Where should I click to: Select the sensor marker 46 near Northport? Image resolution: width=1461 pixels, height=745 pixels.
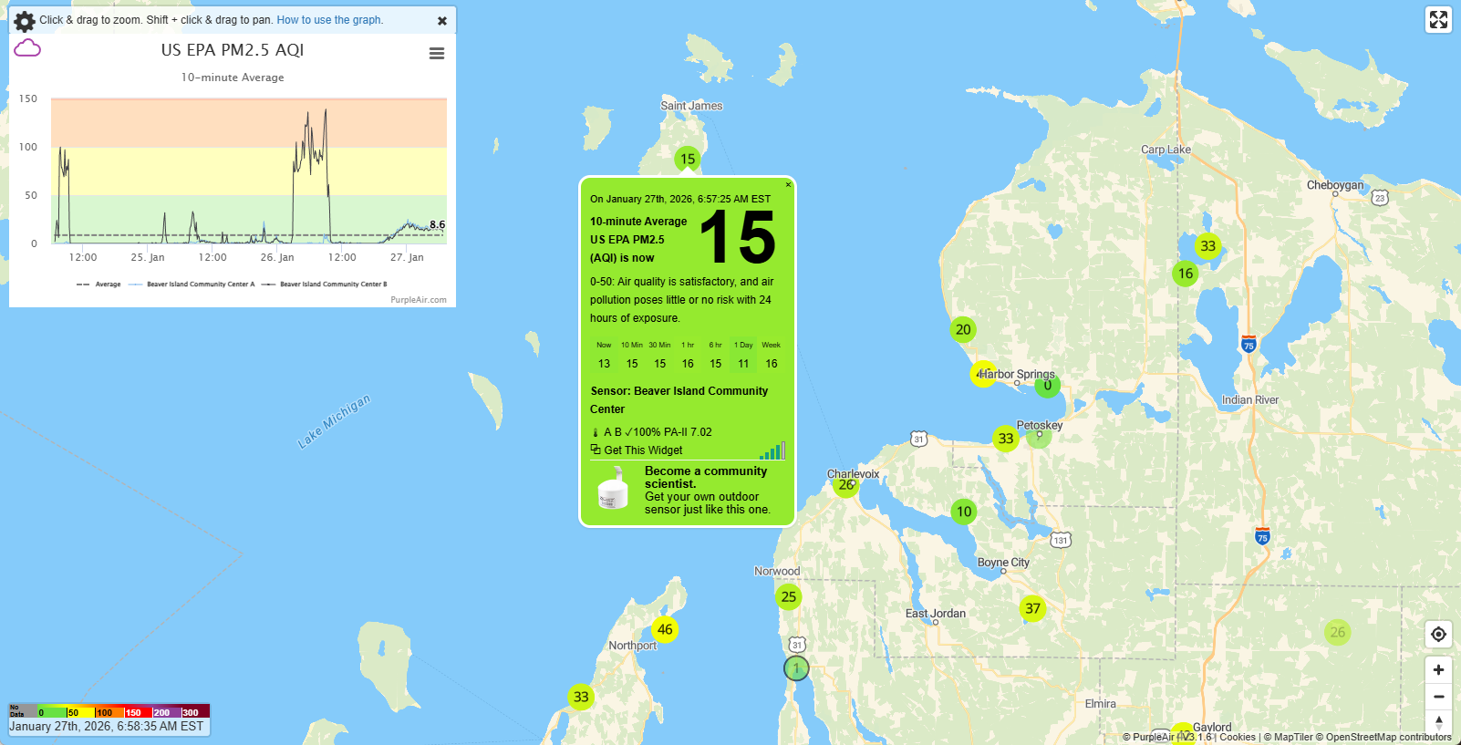coord(665,629)
